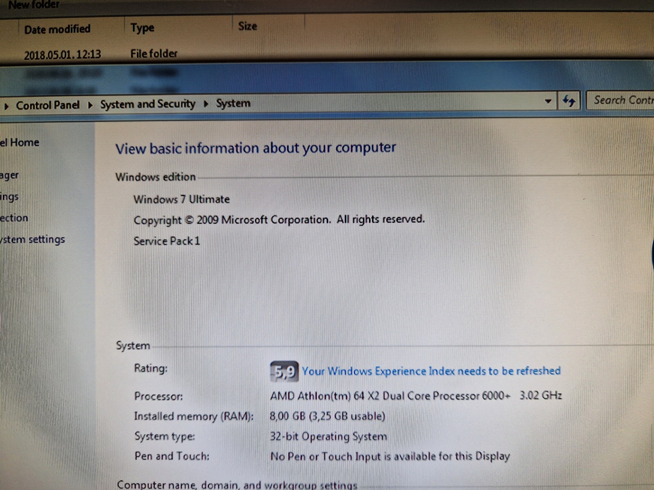Select the File folder type cell
654x490 pixels.
pos(154,54)
